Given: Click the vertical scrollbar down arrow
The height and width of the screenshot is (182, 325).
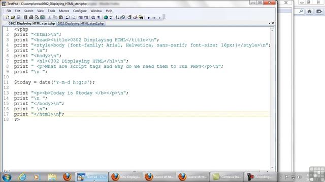Looking at the screenshot, I should tap(272, 167).
